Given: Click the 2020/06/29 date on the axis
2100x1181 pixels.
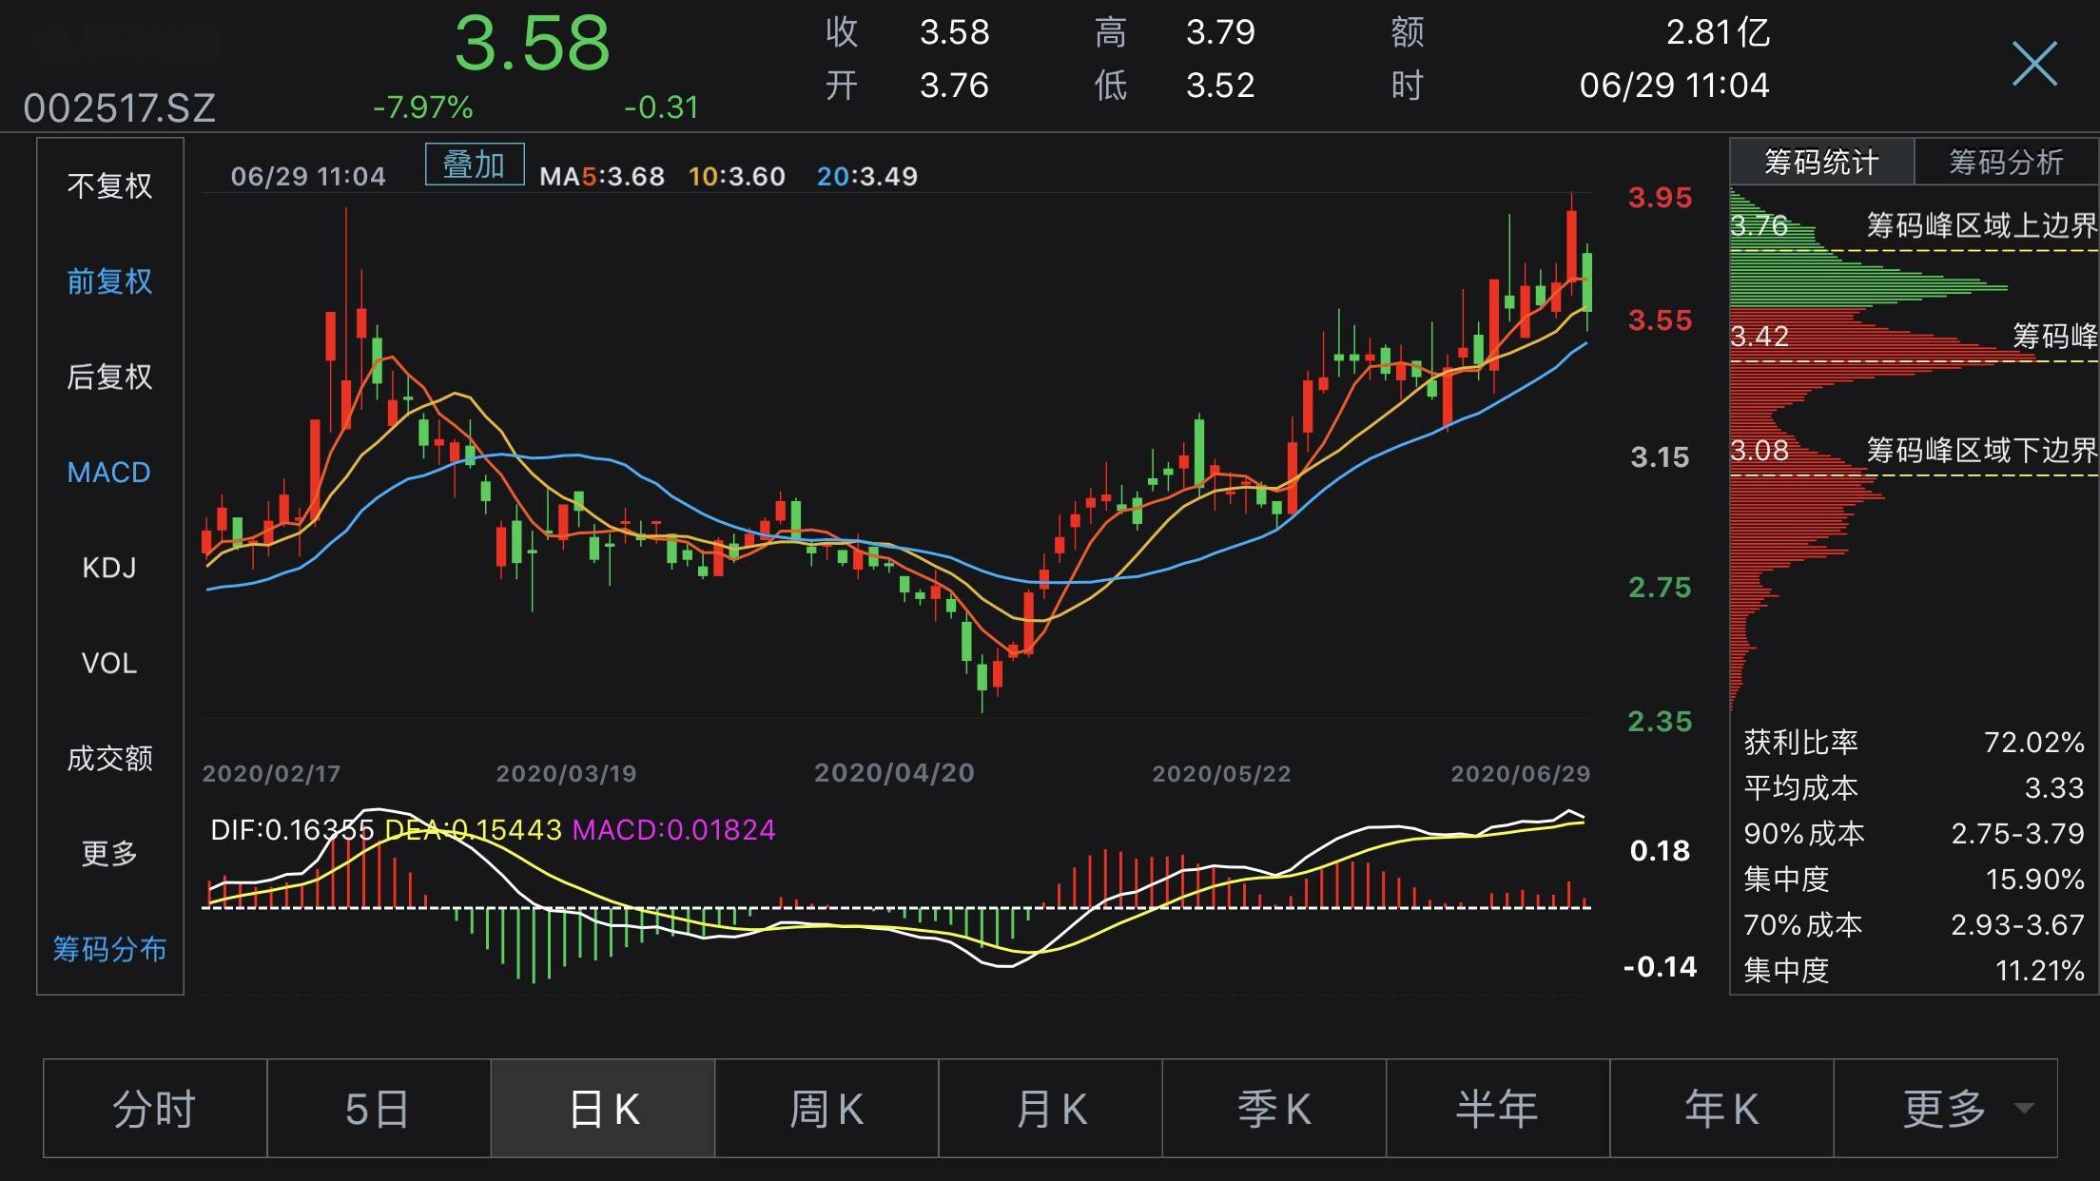Looking at the screenshot, I should [x=1520, y=773].
